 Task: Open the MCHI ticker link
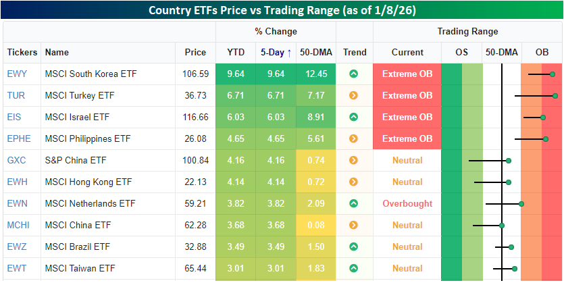17,225
